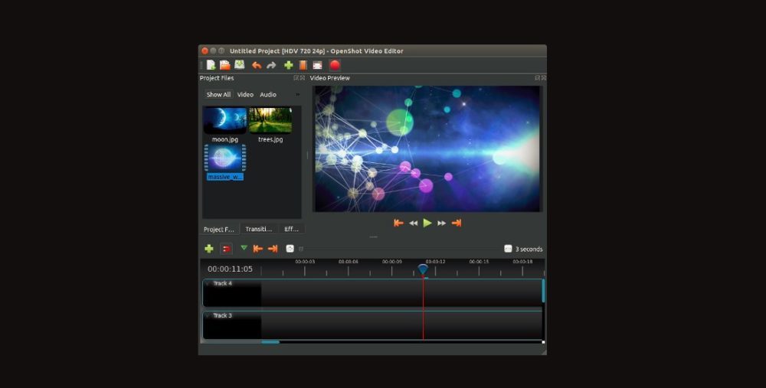Import files with the green plus icon

click(x=289, y=65)
